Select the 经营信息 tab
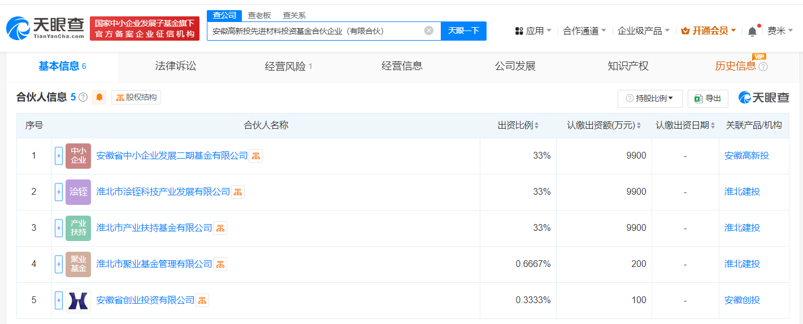 [402, 66]
